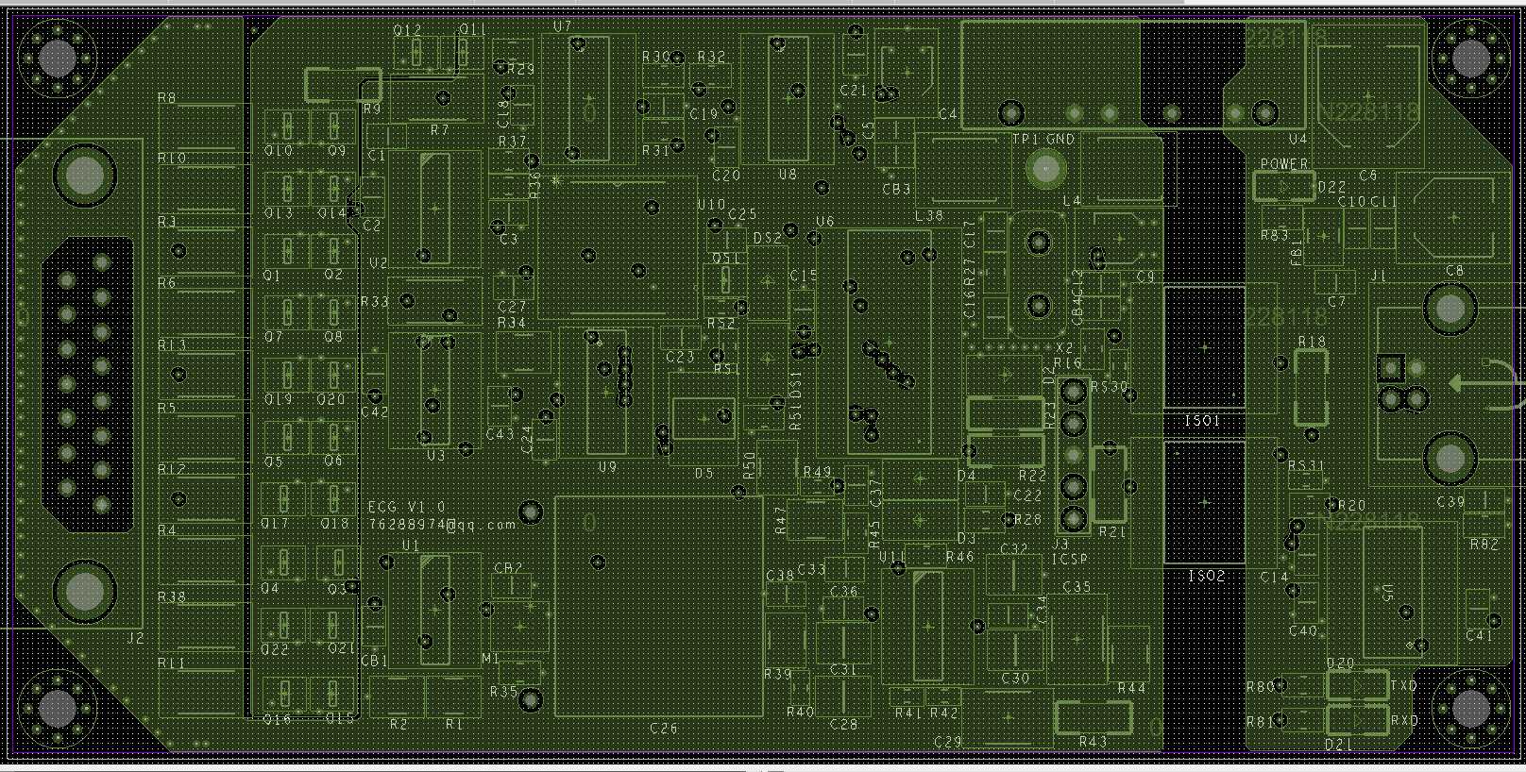
Task: Select the U8 designator label
Action: click(x=788, y=175)
